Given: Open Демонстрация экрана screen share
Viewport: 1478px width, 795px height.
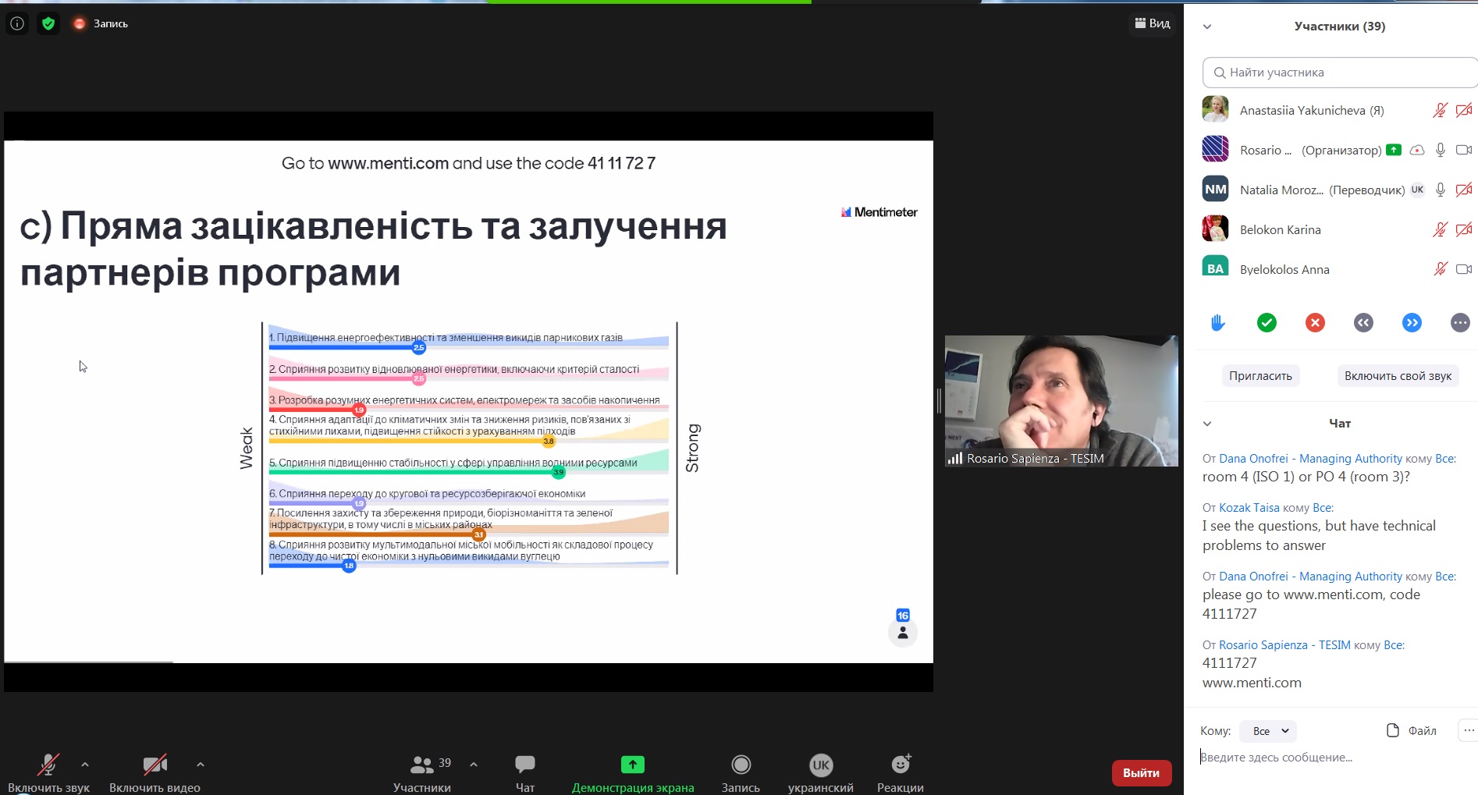Looking at the screenshot, I should coord(633,772).
